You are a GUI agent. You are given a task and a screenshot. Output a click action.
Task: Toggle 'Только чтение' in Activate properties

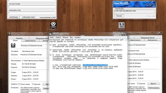19,84
